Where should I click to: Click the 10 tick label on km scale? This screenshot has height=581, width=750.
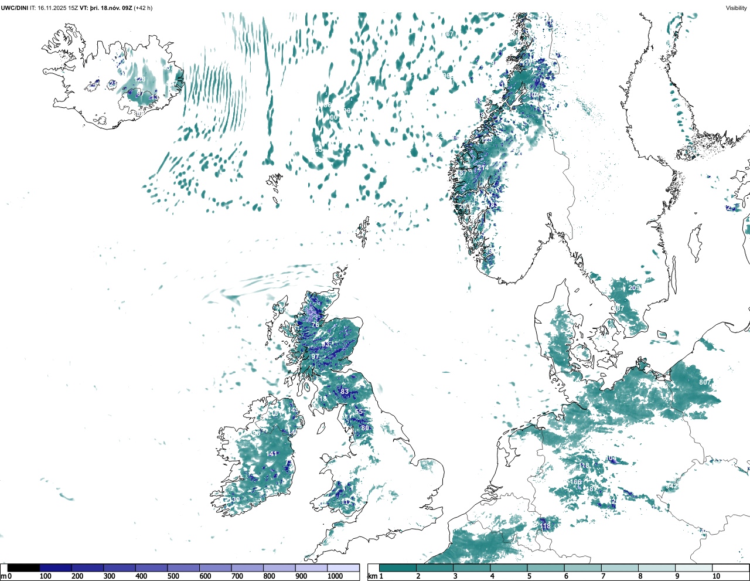click(x=716, y=576)
